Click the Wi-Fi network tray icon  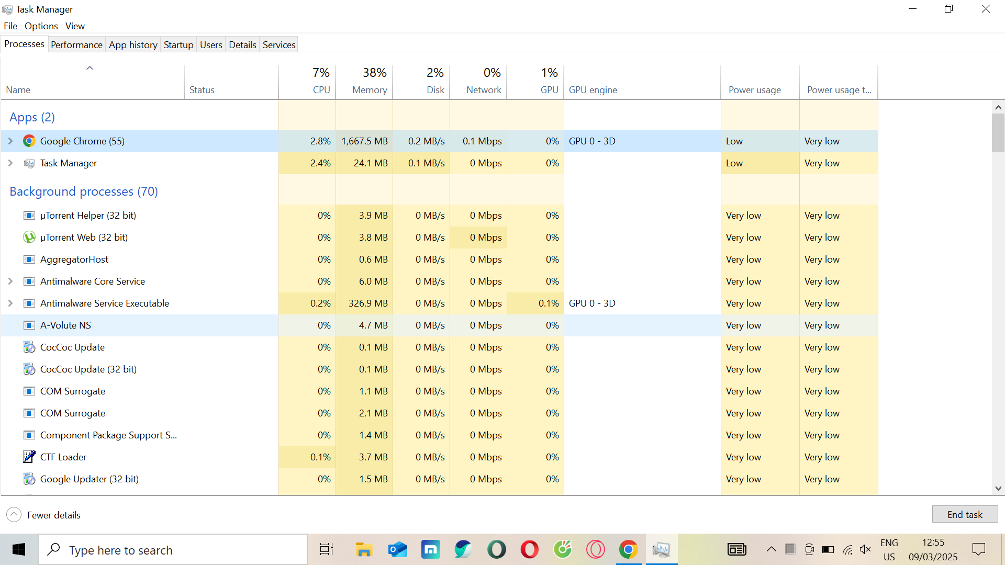(x=847, y=549)
